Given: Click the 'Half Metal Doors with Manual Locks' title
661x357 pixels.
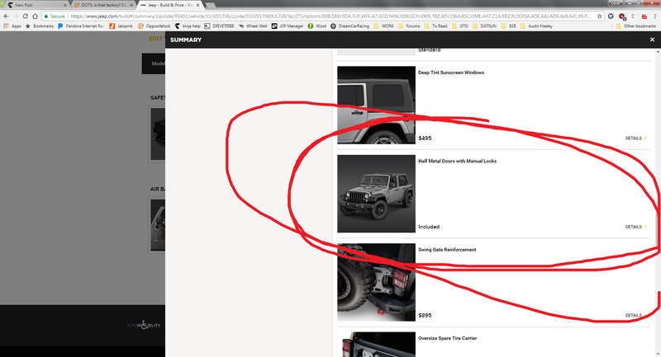Looking at the screenshot, I should (x=458, y=161).
